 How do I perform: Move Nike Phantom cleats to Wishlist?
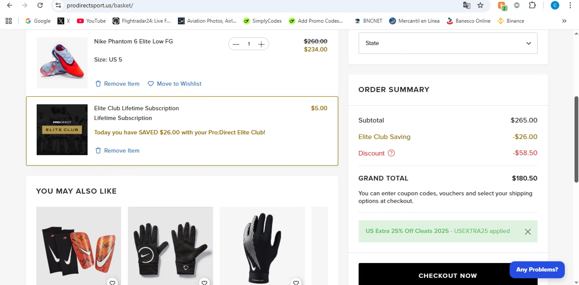pyautogui.click(x=174, y=84)
